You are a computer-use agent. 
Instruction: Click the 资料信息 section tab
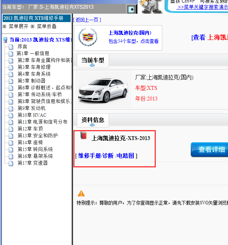click(93, 121)
